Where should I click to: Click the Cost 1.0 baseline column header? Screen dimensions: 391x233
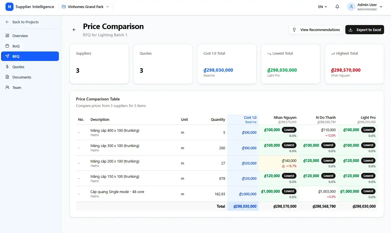click(x=250, y=119)
